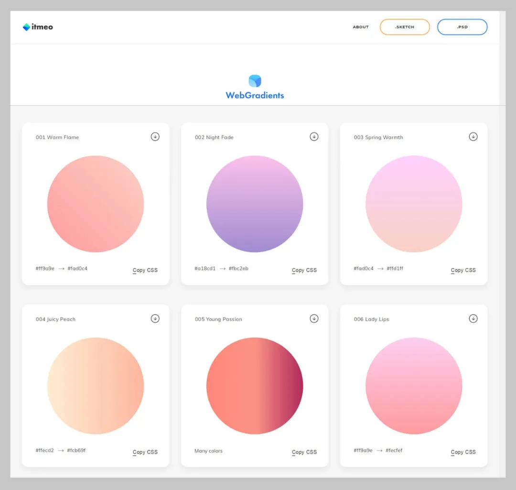This screenshot has width=516, height=490.
Task: Click the WebGradients cube logo icon
Action: [x=255, y=81]
